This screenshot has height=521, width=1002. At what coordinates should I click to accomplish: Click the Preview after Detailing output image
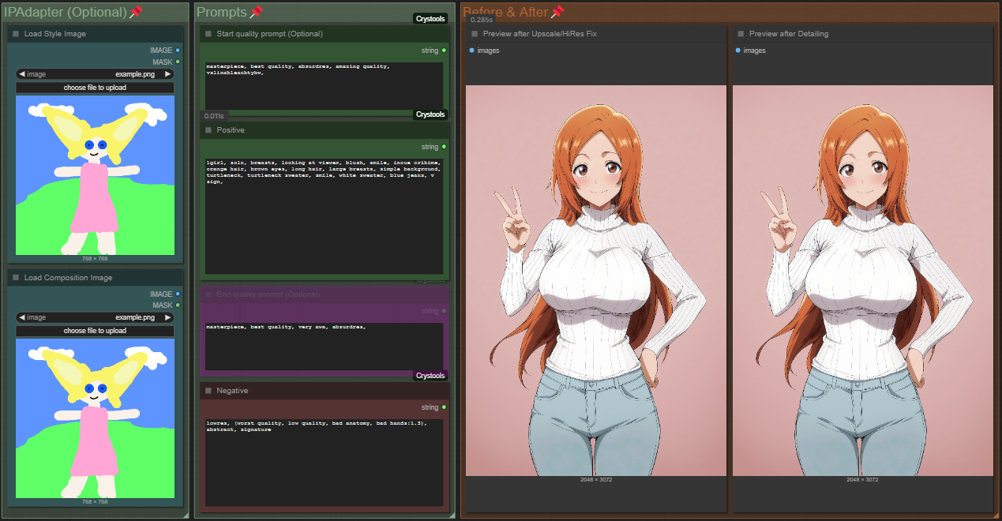(862, 280)
